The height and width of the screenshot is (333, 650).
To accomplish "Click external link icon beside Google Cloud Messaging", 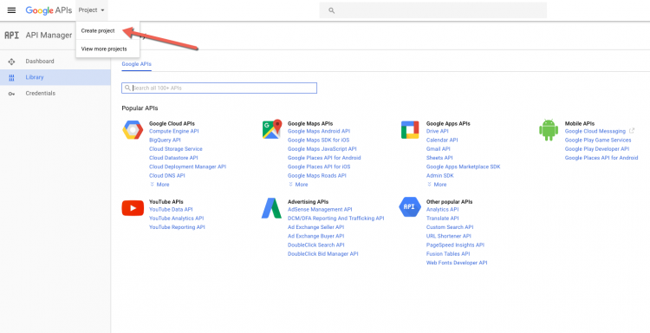I will point(632,131).
